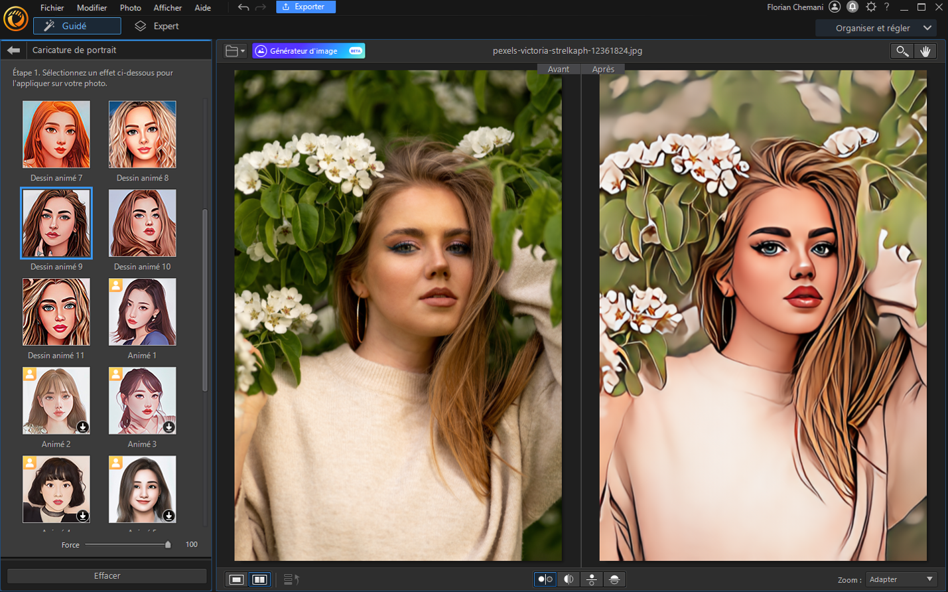Open the settings gear icon

871,7
